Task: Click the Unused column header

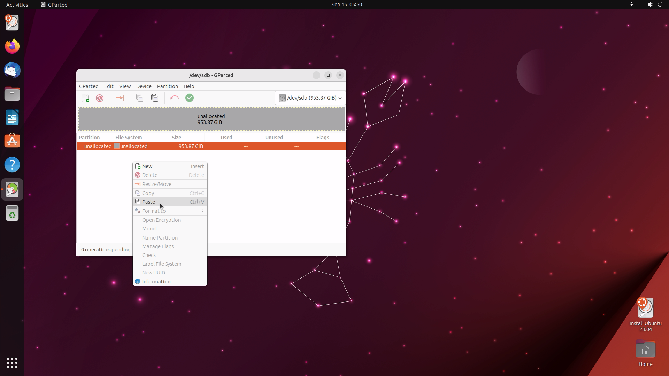Action: [274, 138]
